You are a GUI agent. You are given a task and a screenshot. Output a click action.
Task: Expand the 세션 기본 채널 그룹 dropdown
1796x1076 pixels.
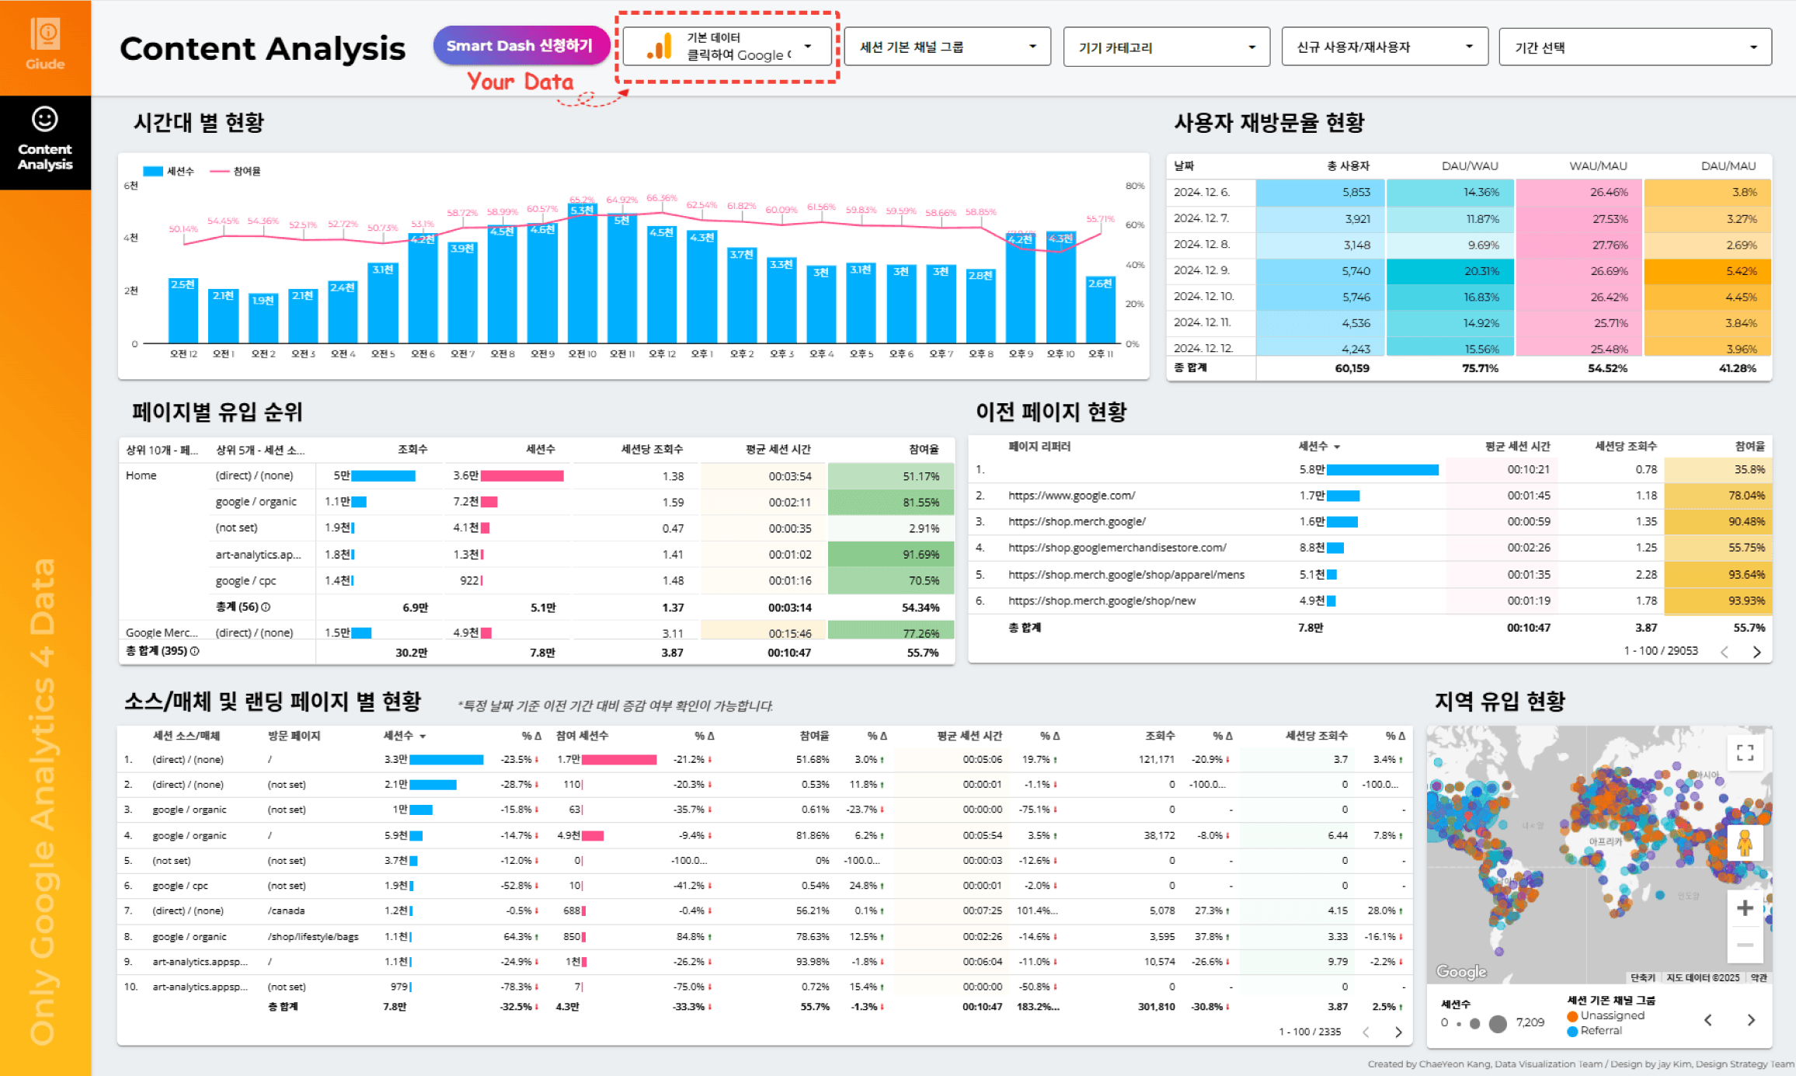click(x=947, y=47)
